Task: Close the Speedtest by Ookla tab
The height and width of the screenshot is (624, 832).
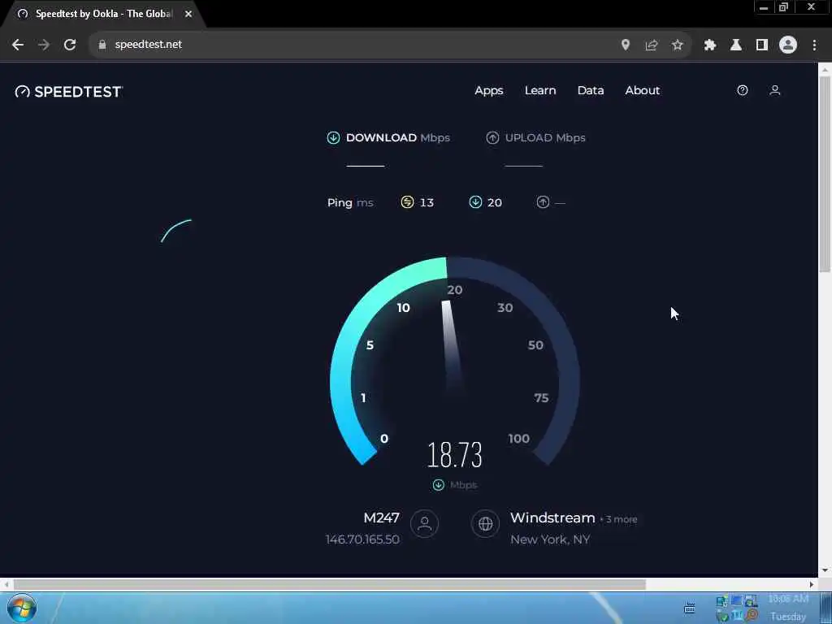Action: [188, 15]
